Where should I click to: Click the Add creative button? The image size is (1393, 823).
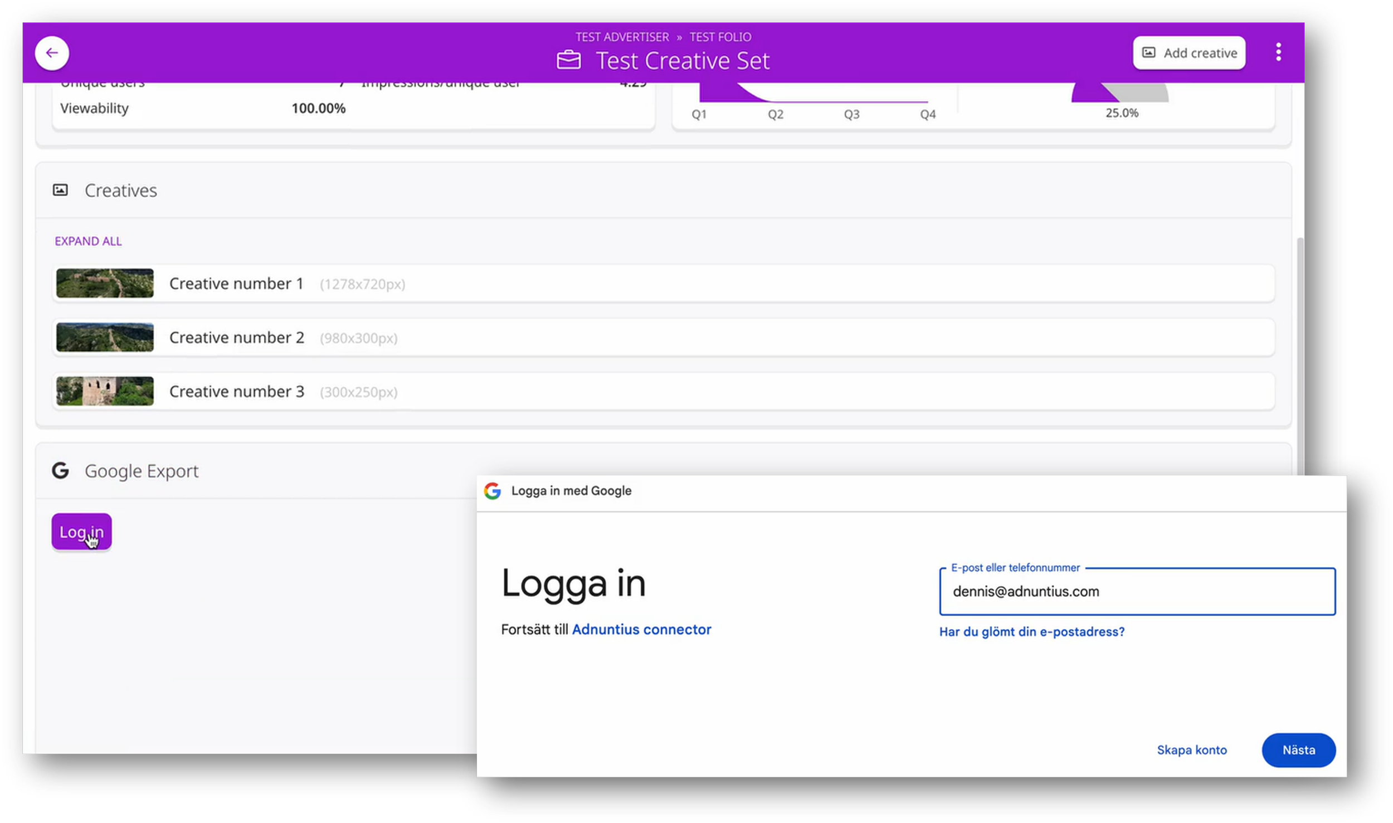point(1189,53)
